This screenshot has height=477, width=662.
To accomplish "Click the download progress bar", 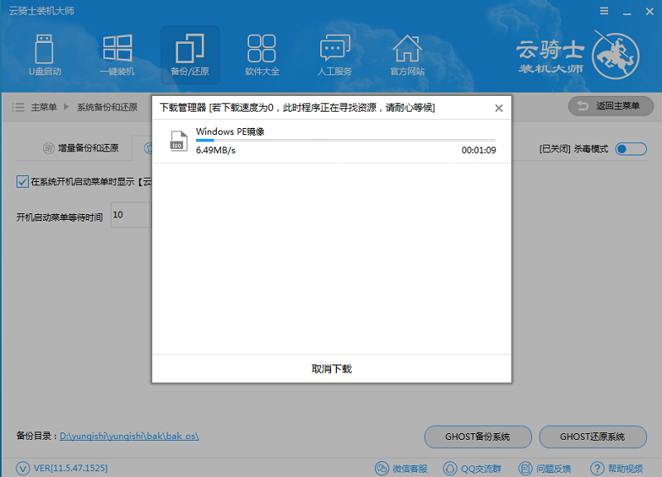I will 346,140.
